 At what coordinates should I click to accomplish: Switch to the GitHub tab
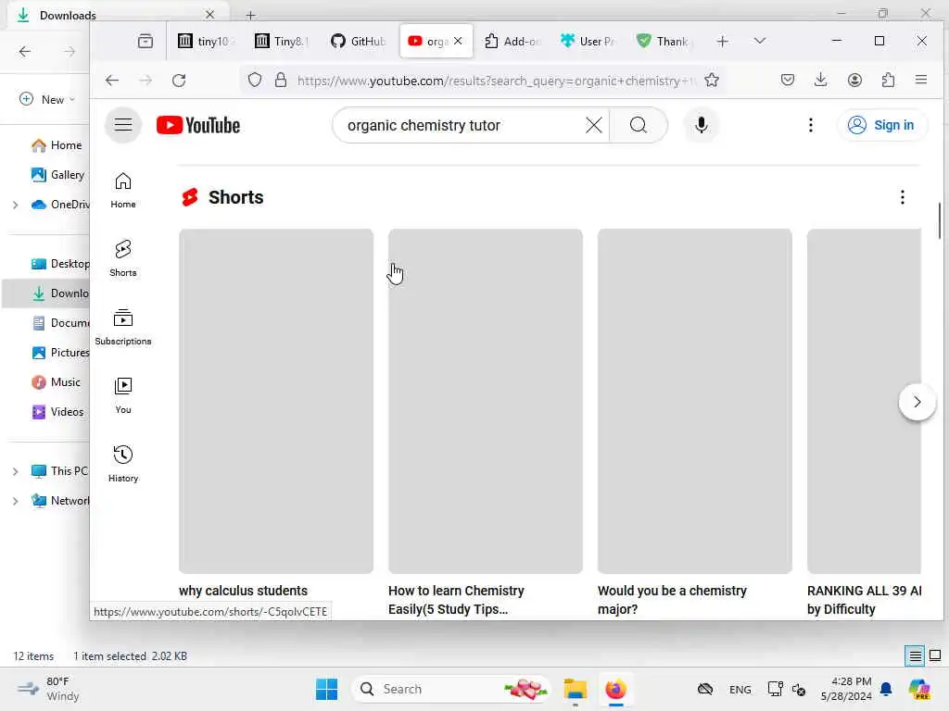[x=359, y=41]
